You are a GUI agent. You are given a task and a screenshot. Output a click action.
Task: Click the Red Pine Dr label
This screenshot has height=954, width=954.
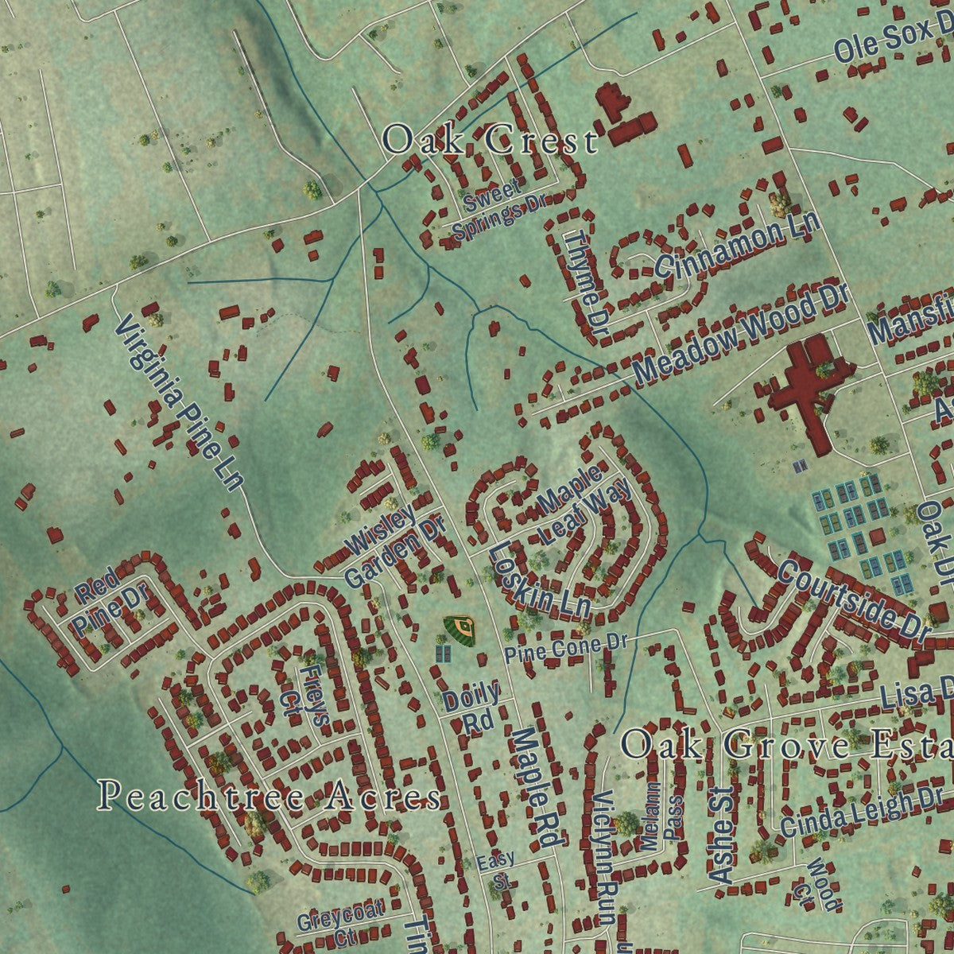click(x=108, y=604)
